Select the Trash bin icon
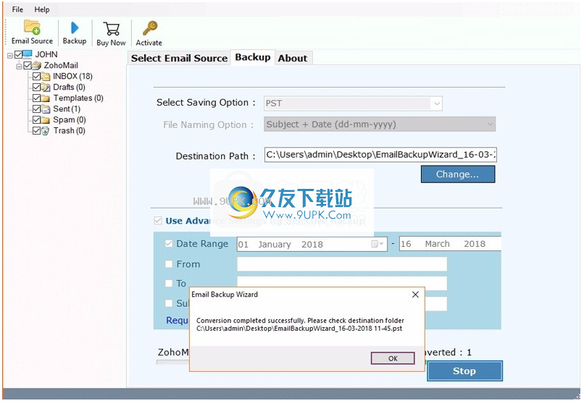Image resolution: width=584 pixels, height=406 pixels. [x=46, y=131]
